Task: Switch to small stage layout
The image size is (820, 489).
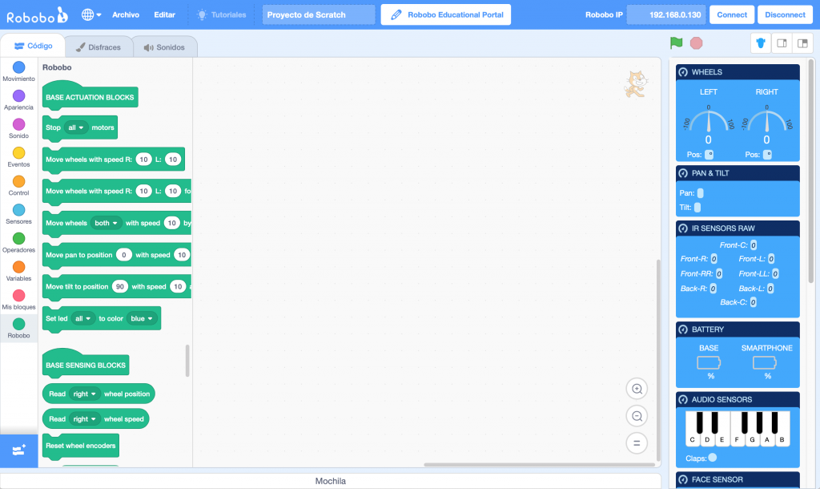Action: coord(782,43)
